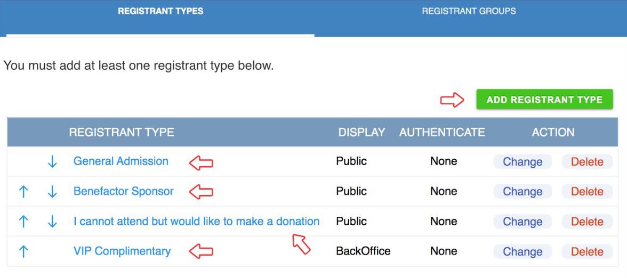Open the Registrant Groups tab
The height and width of the screenshot is (278, 627).
tap(469, 11)
